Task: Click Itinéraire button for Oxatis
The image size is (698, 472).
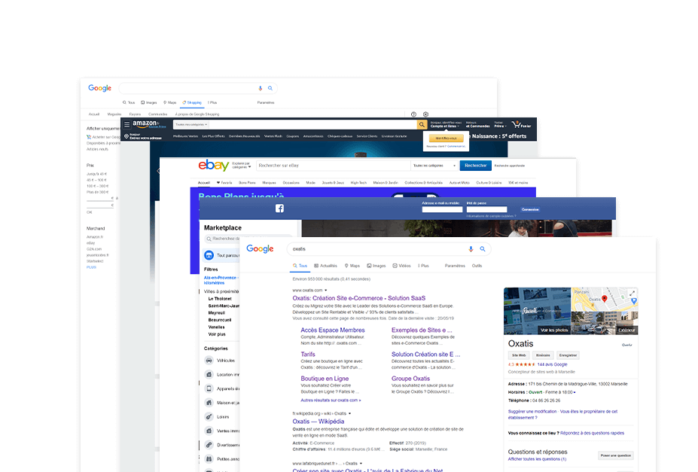Action: 543,355
